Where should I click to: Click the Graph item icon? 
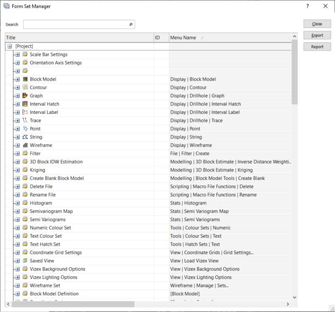pos(25,96)
